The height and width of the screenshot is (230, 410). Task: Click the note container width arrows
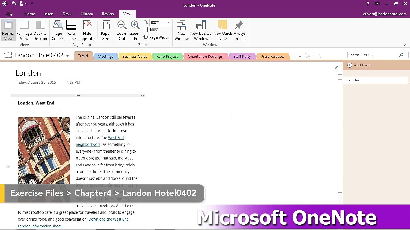(x=143, y=95)
